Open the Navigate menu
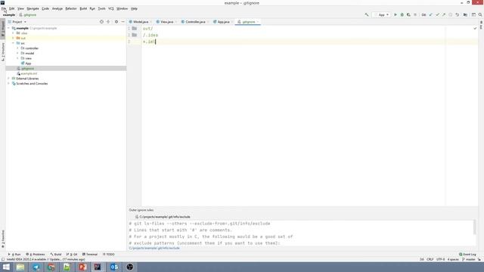The width and height of the screenshot is (484, 272). click(x=33, y=8)
